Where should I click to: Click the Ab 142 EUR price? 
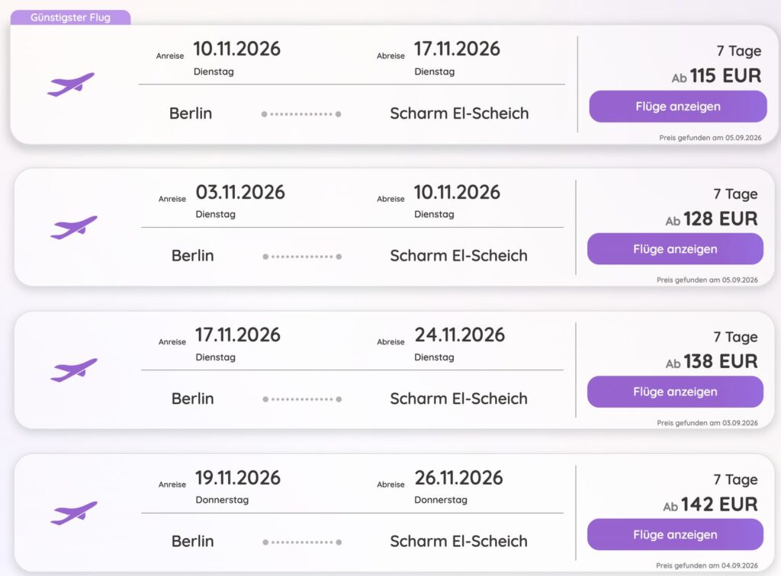point(710,505)
